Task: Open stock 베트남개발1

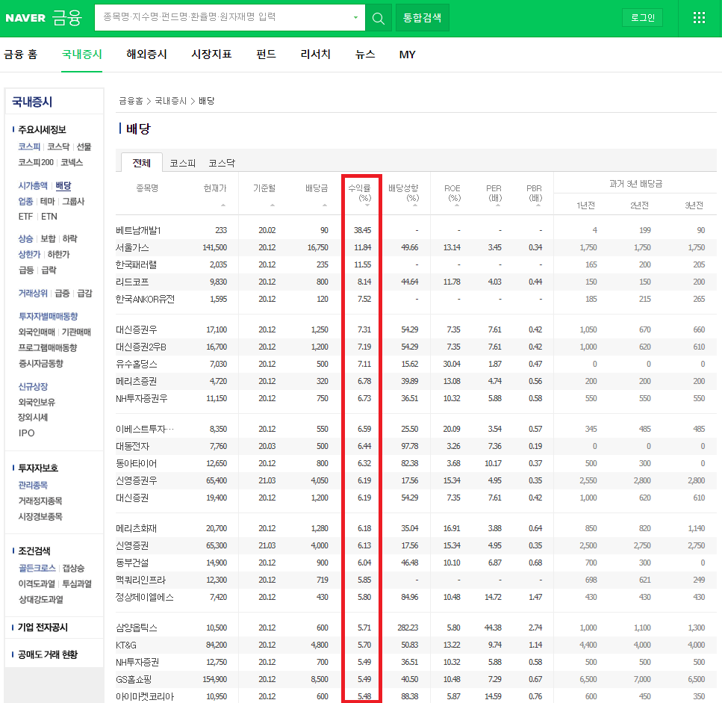Action: pyautogui.click(x=138, y=230)
